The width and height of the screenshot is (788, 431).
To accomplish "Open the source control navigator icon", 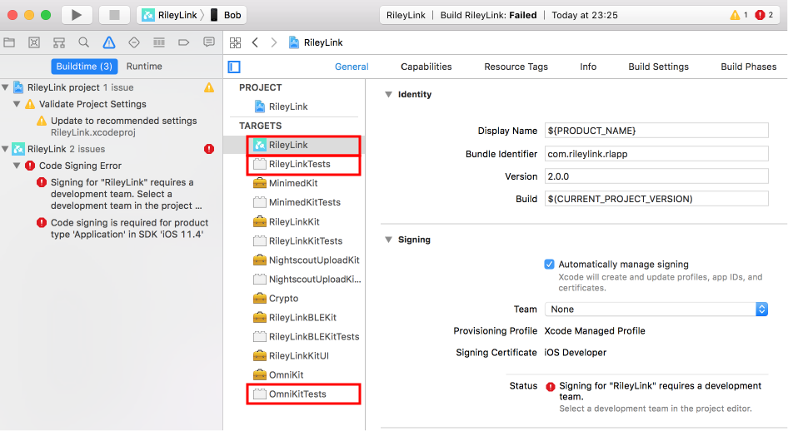I will coord(34,42).
